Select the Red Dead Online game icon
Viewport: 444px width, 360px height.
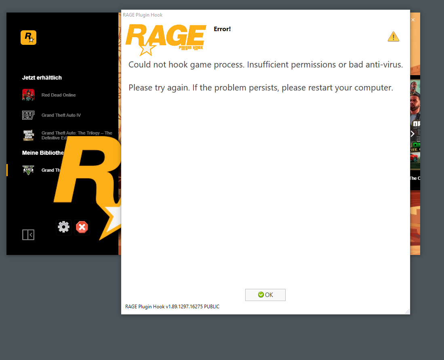(28, 95)
